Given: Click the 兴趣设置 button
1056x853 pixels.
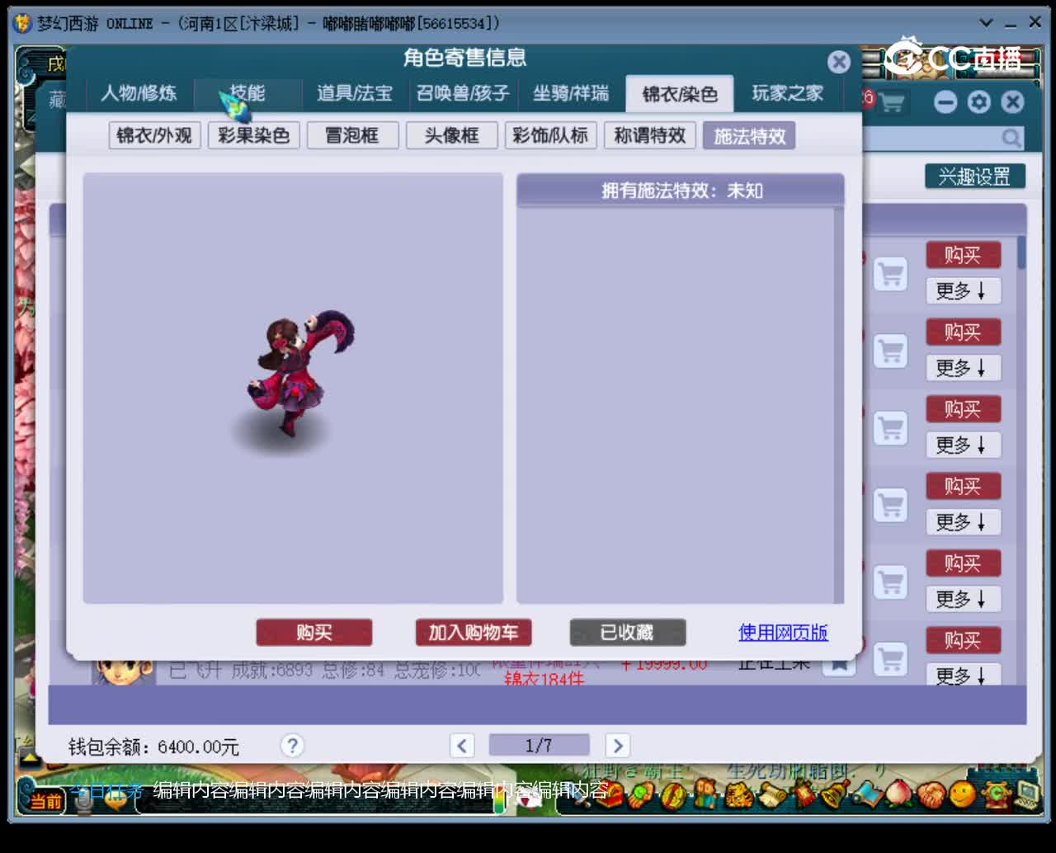Looking at the screenshot, I should (974, 176).
